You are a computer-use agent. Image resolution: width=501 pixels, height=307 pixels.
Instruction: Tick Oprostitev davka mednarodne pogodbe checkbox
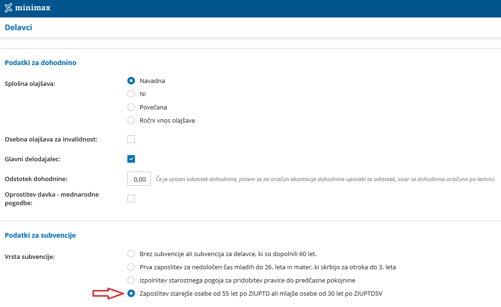coord(131,199)
